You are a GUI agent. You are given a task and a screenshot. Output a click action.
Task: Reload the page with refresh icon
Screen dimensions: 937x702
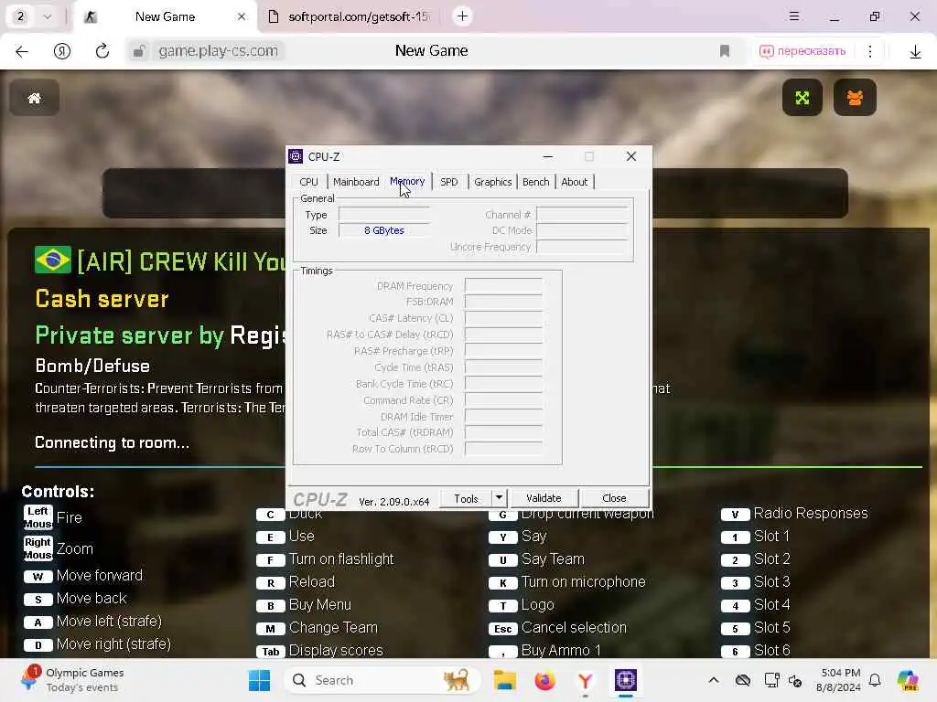(102, 51)
